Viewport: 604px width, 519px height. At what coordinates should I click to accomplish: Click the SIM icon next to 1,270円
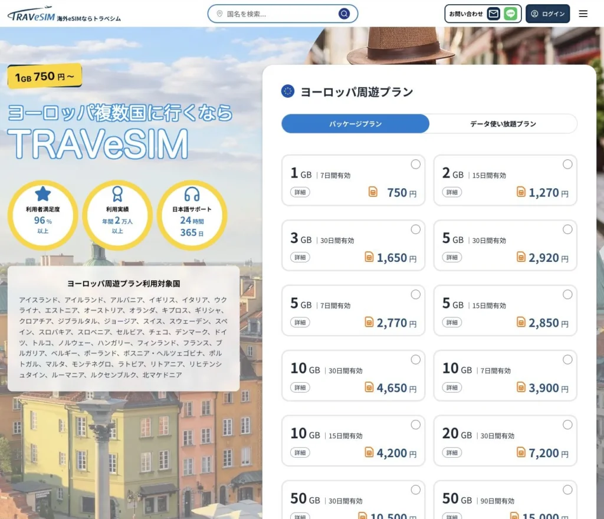tap(521, 191)
